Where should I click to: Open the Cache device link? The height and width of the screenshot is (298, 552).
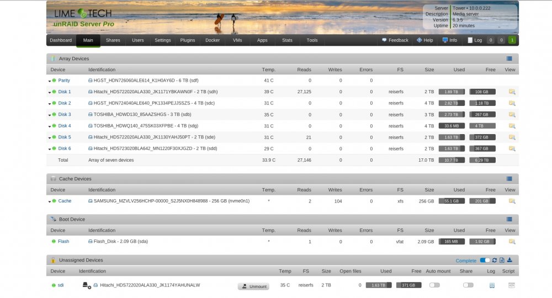point(65,201)
